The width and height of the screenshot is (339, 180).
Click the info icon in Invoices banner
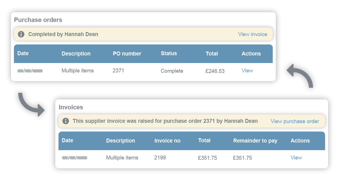tap(66, 121)
